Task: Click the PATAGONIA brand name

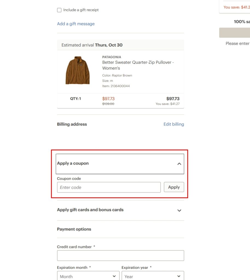Action: point(112,57)
